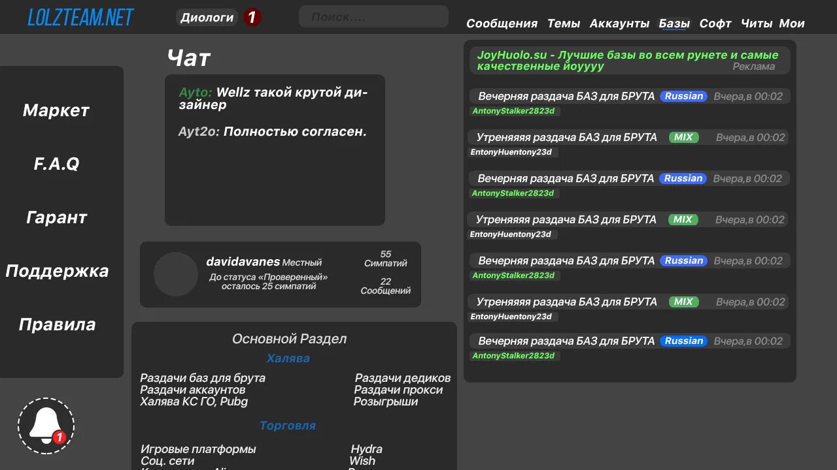Open the davidavanes profile avatar

[x=176, y=274]
